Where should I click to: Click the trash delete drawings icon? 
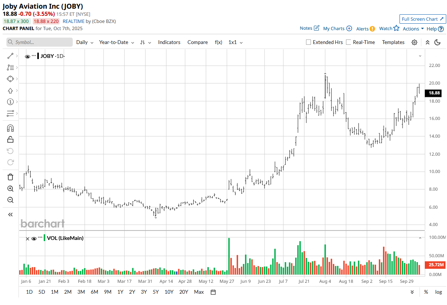coord(10,177)
